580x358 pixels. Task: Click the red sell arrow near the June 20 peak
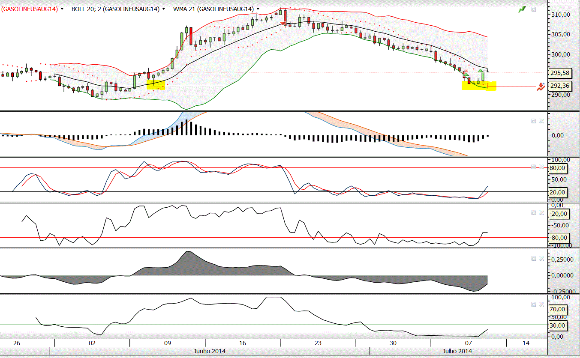pos(283,24)
